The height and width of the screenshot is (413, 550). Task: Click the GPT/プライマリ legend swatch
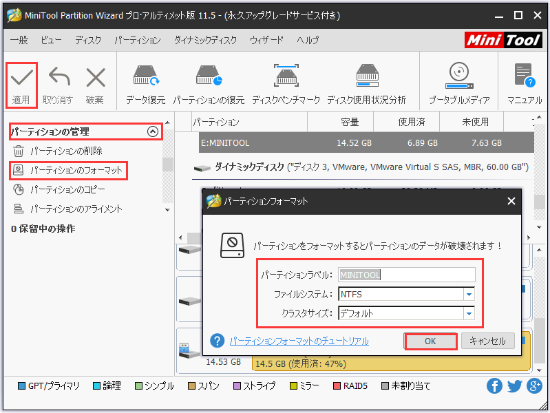tap(21, 386)
